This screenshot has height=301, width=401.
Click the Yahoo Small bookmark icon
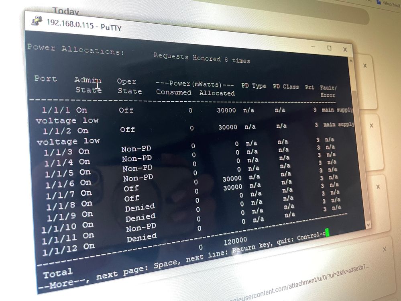(379, 2)
